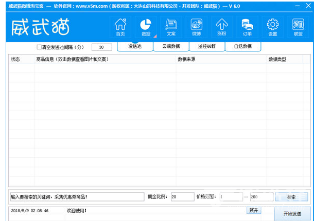Screen dimensions: 314x221
Task: Switch to the 发送池 tab
Action: [135, 46]
